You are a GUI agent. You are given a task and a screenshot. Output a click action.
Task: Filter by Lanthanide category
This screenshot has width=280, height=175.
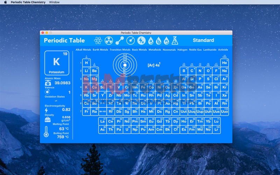coord(210,50)
